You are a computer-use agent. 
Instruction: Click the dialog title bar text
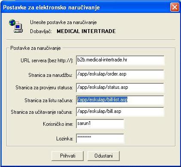click(51, 7)
